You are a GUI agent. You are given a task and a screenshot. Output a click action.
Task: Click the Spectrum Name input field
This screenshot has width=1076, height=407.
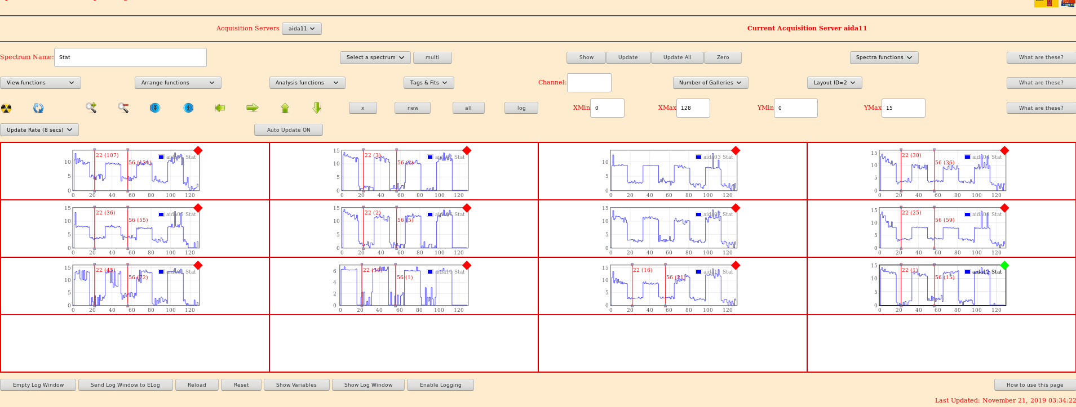pyautogui.click(x=131, y=57)
